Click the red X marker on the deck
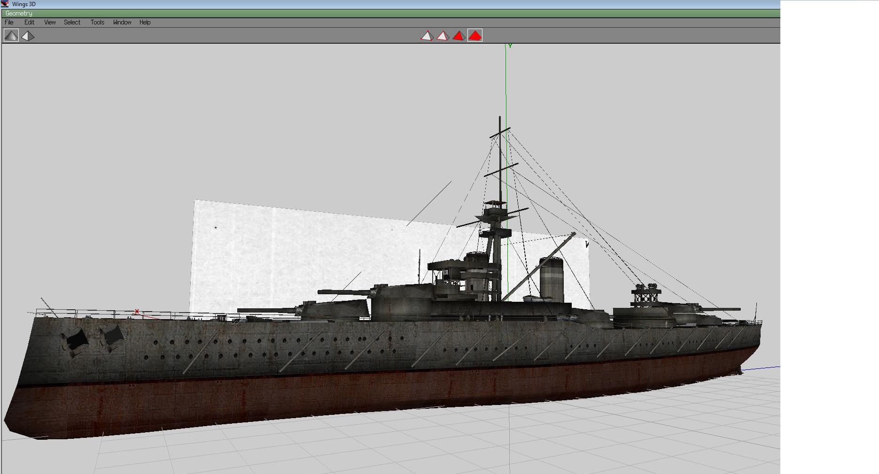This screenshot has width=879, height=474. 137,311
